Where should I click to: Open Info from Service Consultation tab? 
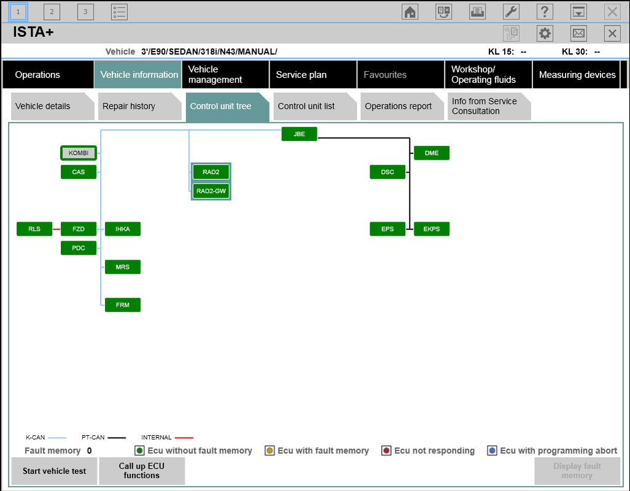489,106
